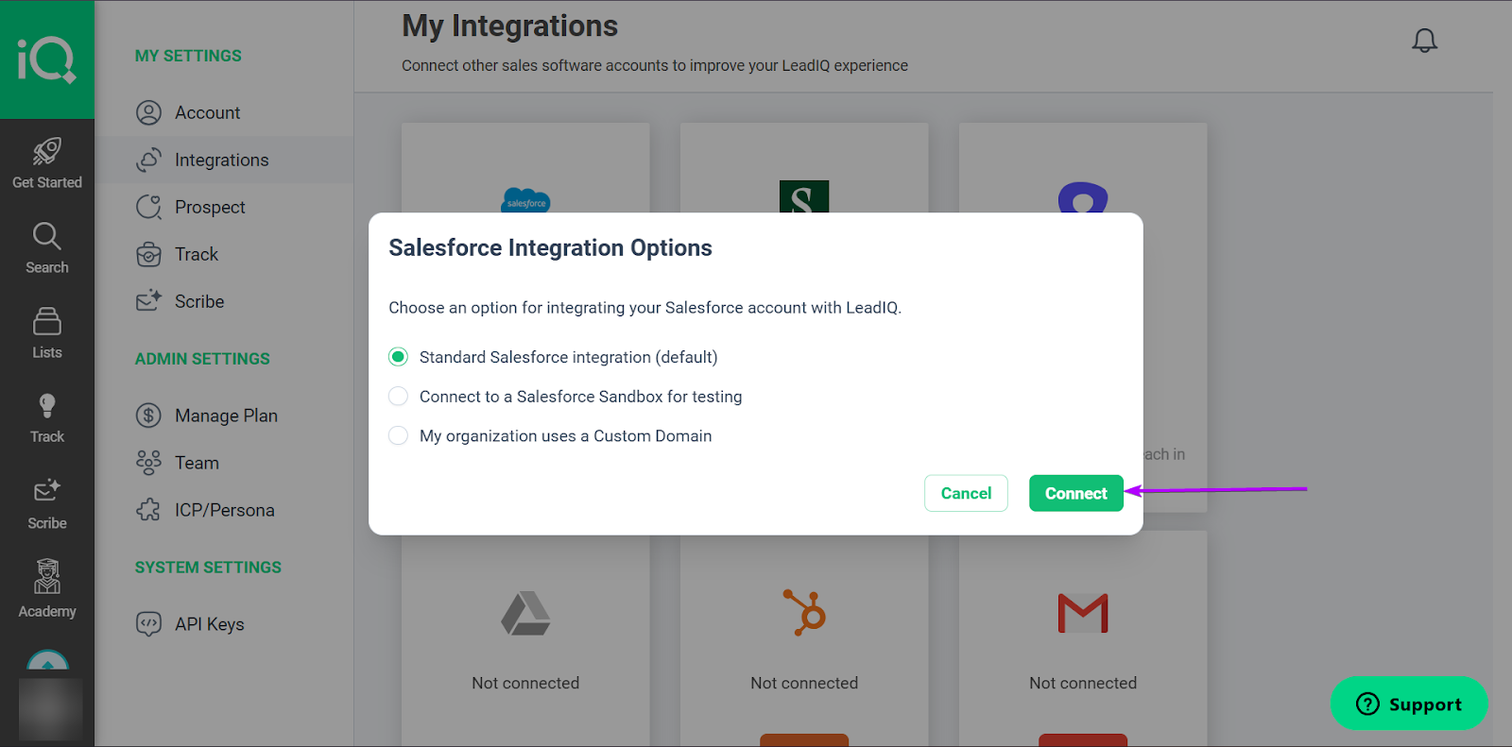Open Lists in left rail
This screenshot has height=747, width=1512.
47,333
